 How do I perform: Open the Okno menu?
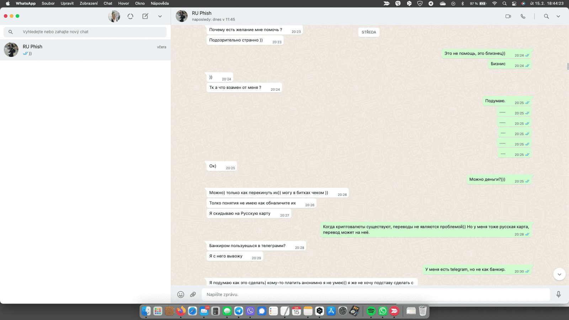tap(140, 4)
